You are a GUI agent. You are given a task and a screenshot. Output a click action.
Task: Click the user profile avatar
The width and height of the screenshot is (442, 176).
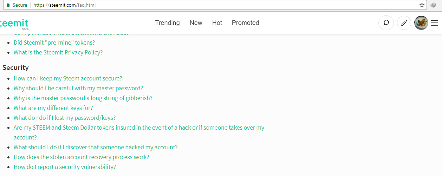pos(421,23)
